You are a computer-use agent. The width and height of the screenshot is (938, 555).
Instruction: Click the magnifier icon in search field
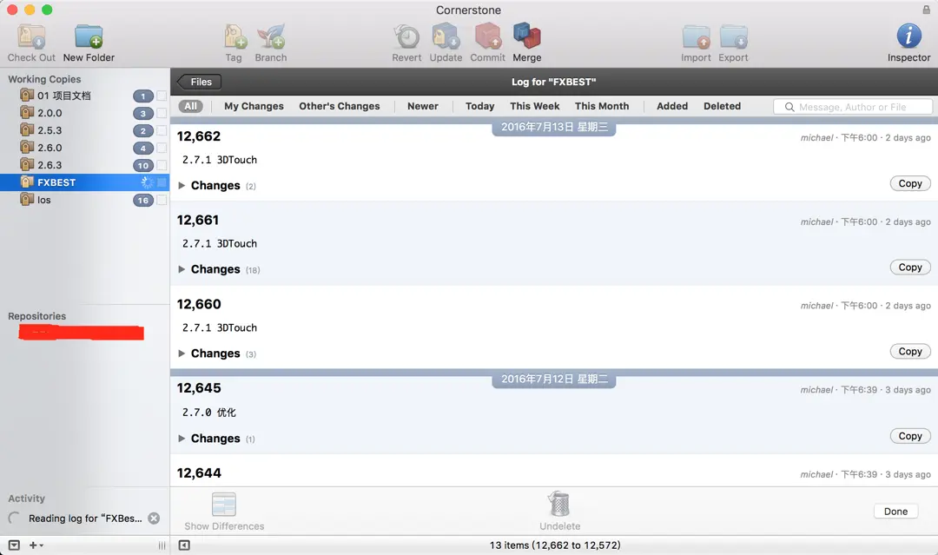click(789, 107)
